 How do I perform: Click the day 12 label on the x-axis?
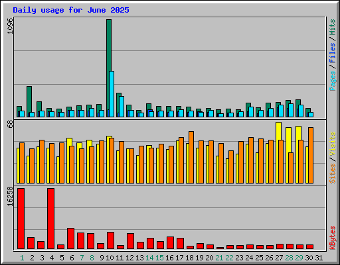click(x=129, y=258)
